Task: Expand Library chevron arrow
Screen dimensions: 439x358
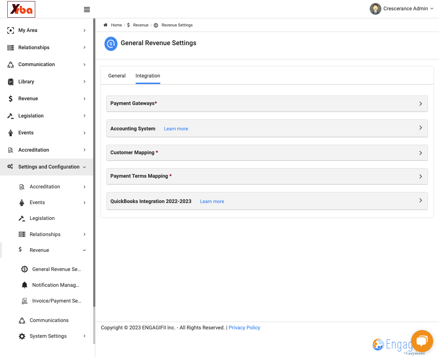Action: [x=84, y=82]
